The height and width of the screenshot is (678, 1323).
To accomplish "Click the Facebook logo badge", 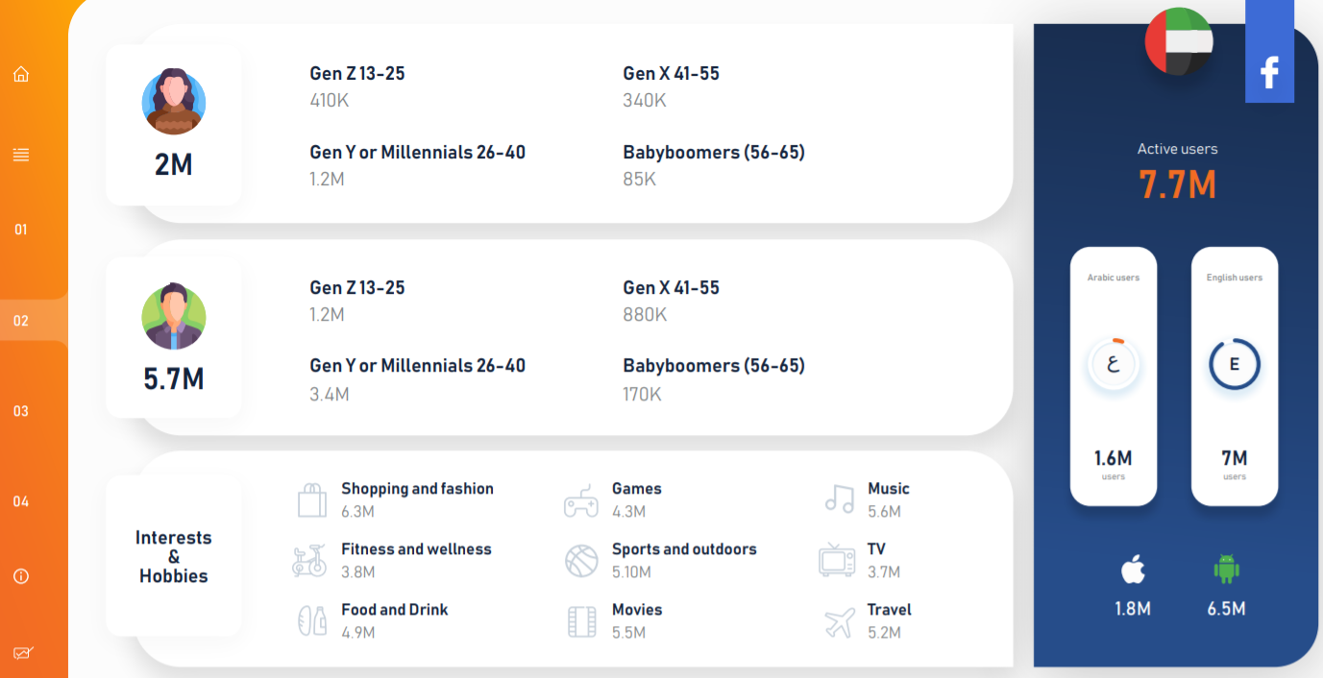I will point(1269,52).
